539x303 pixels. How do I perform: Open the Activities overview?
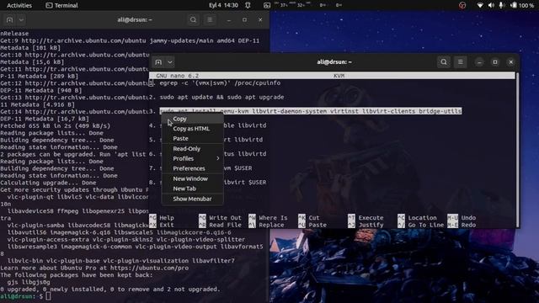tap(19, 5)
